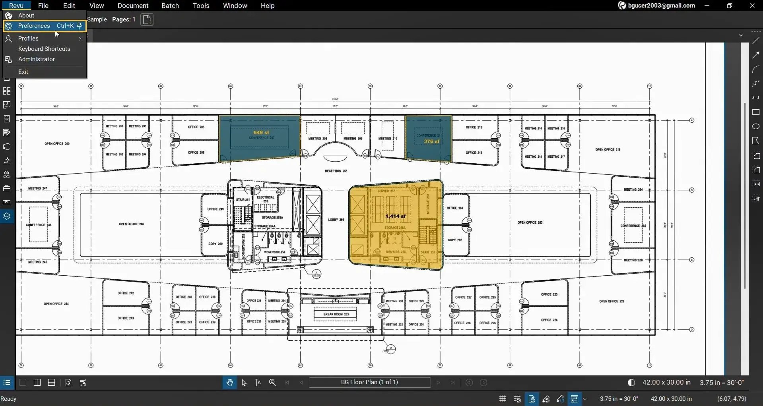Screen dimensions: 763x406
Task: Open the Forms panel
Action: pyautogui.click(x=7, y=133)
